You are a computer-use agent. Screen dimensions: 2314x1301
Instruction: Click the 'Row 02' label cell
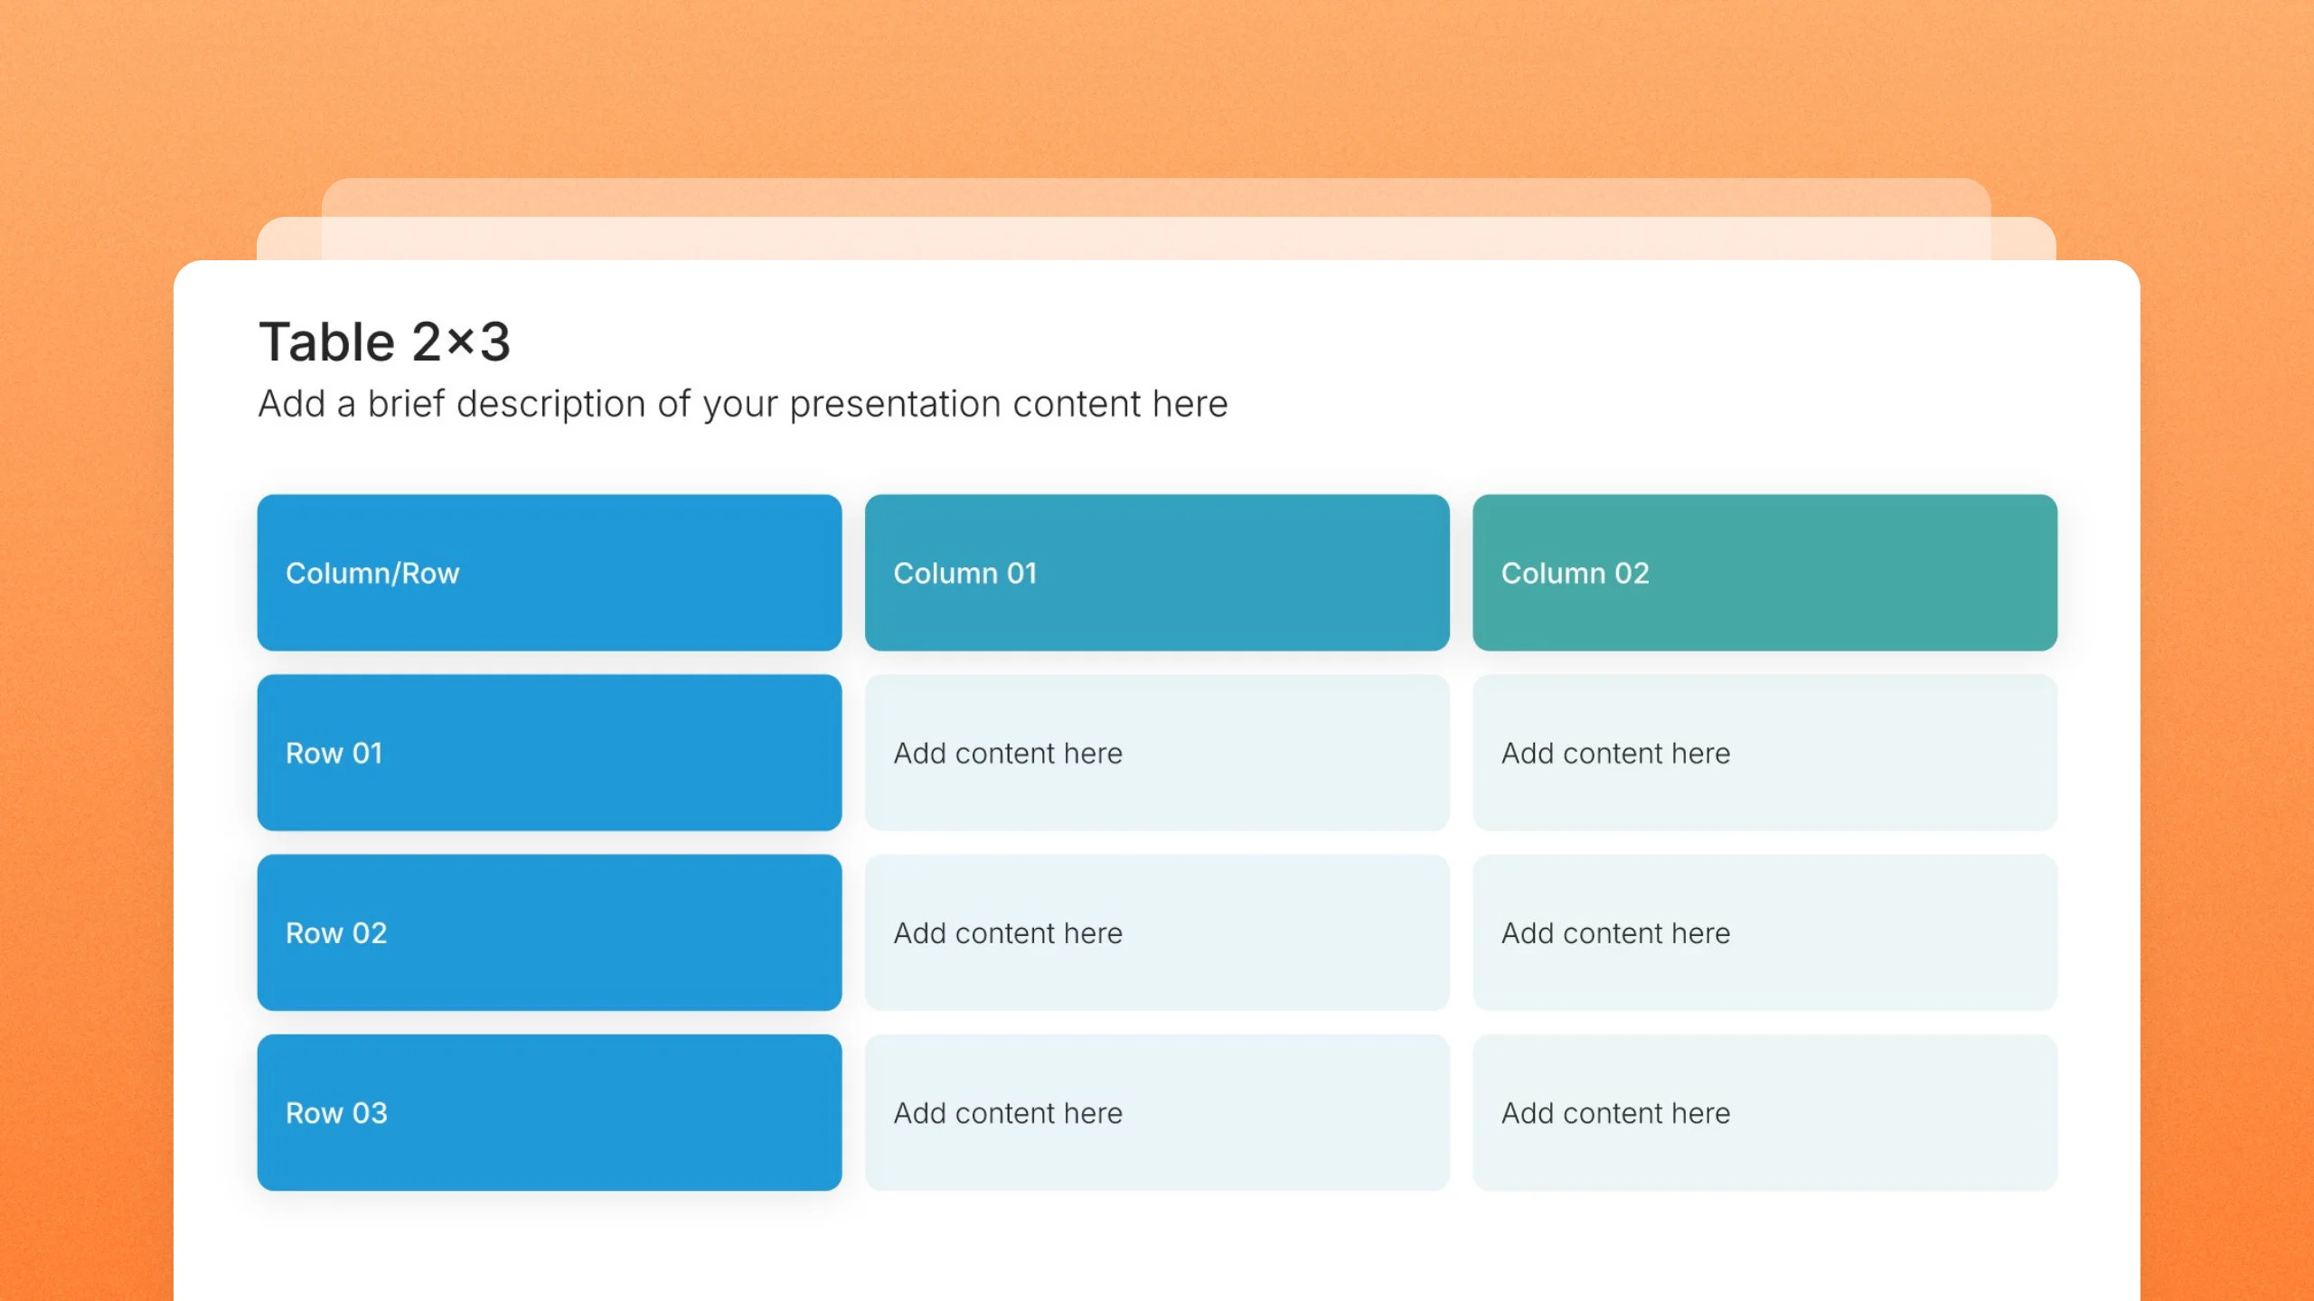coord(550,932)
